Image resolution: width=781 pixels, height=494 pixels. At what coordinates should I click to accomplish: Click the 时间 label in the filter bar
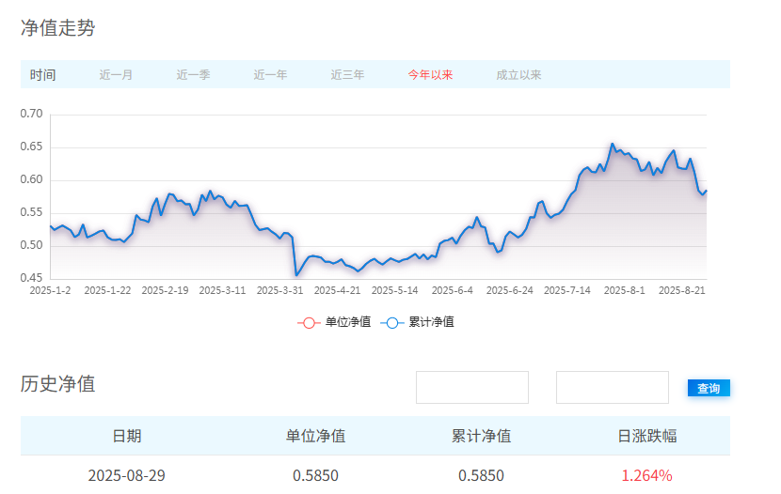[x=42, y=75]
